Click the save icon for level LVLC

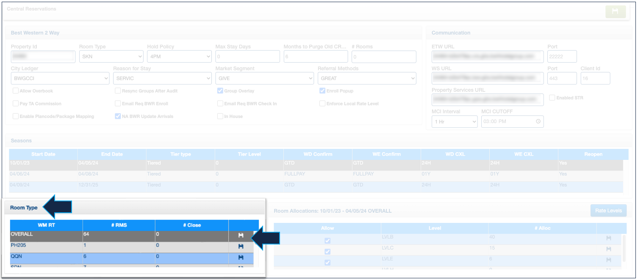pos(608,249)
